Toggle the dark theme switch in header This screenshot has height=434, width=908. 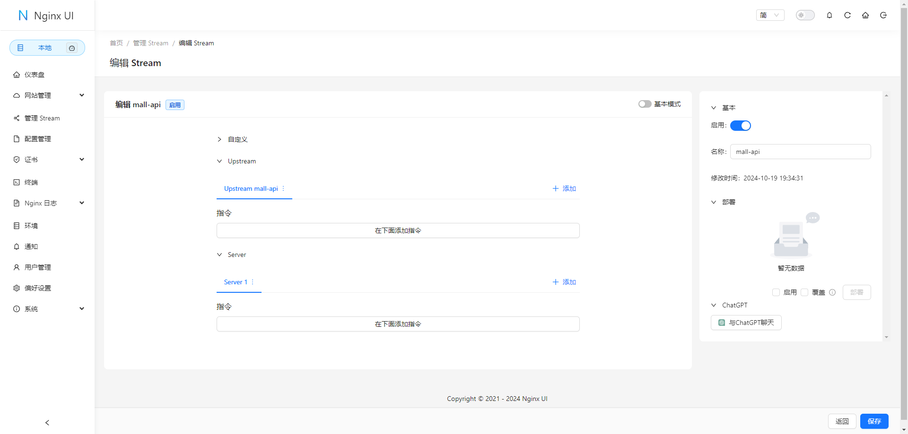[x=805, y=15]
